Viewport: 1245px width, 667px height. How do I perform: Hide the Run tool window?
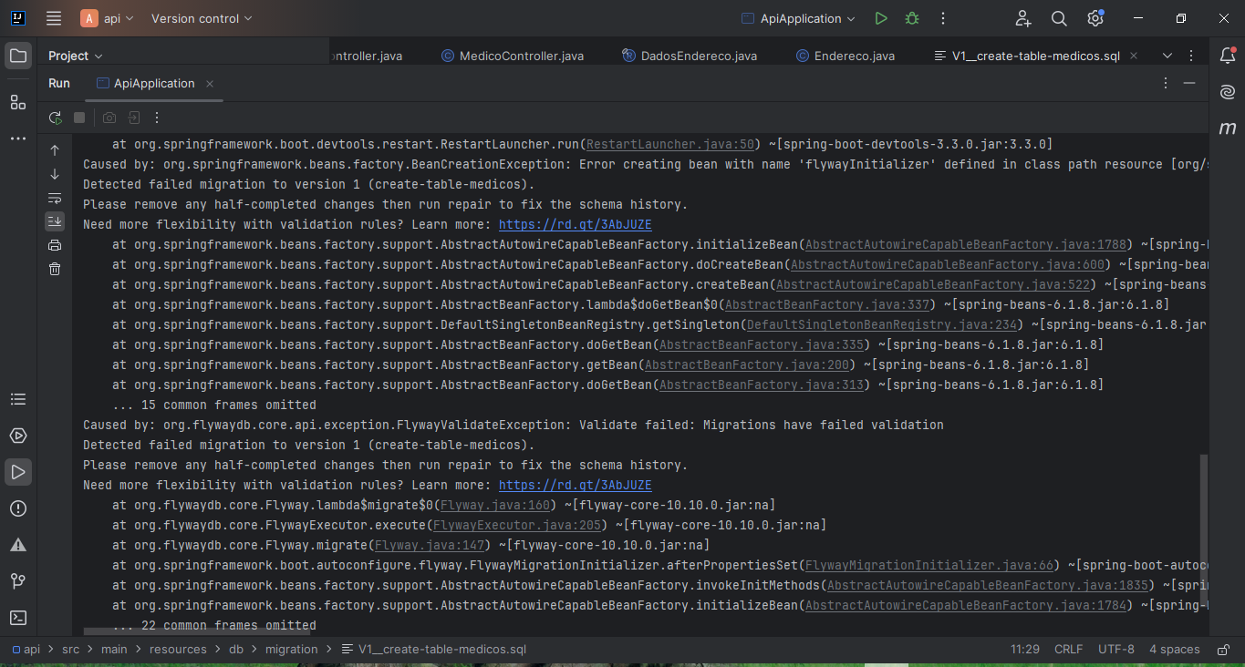(x=1189, y=83)
